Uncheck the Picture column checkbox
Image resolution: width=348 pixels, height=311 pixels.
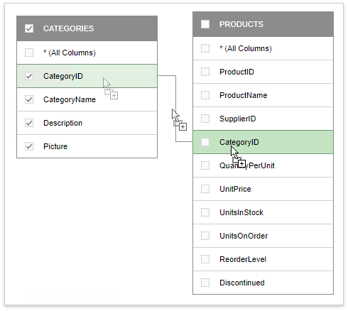[x=29, y=146]
